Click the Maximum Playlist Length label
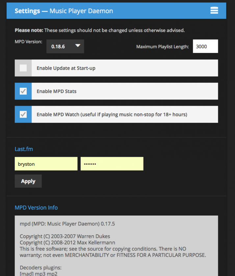Image resolution: width=235 pixels, height=276 pixels. click(x=162, y=47)
